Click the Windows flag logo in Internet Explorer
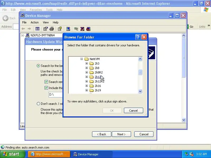211x158 pixels. [x=206, y=10]
